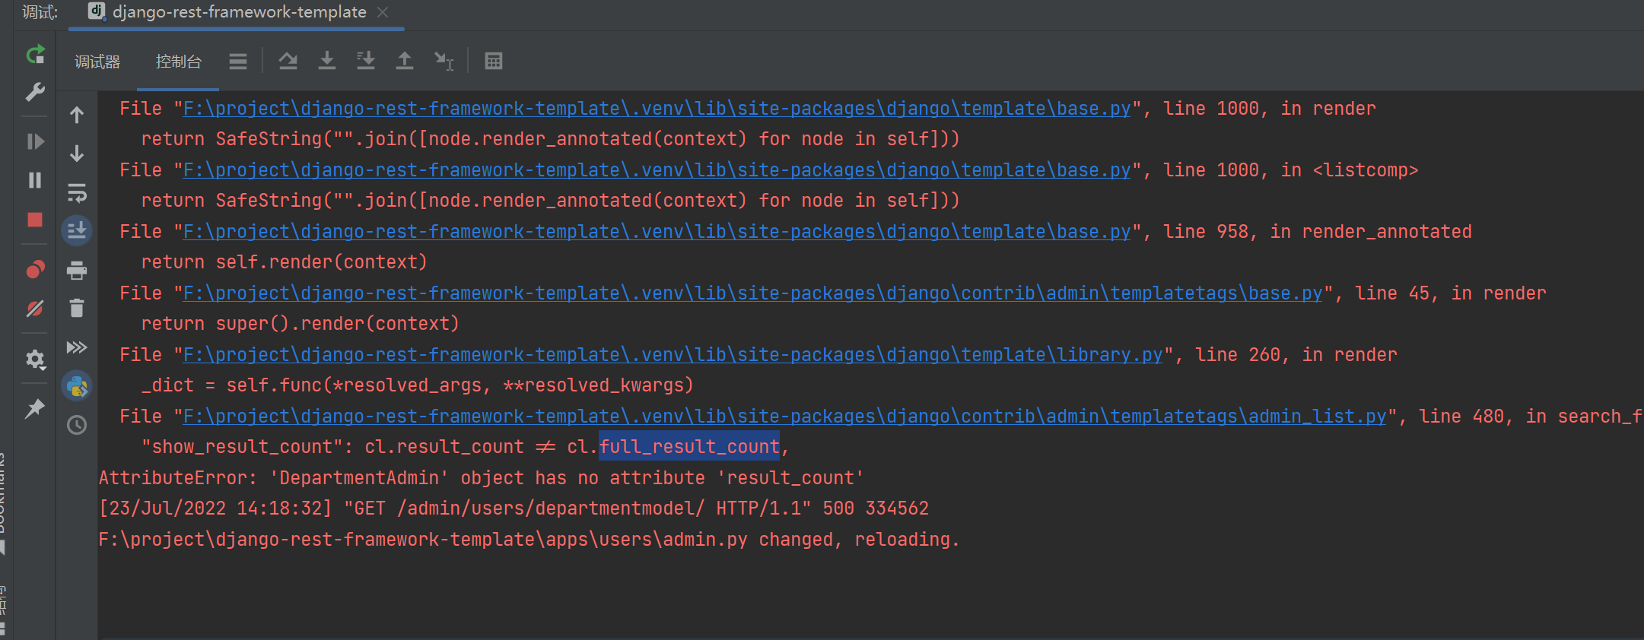Click 'return self.render(context)' line
1644x640 pixels.
pos(284,262)
